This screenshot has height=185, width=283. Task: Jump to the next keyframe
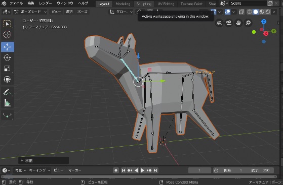[149, 170]
